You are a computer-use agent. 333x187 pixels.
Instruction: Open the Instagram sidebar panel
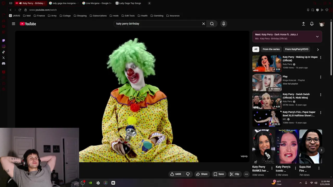pyautogui.click(x=3, y=46)
